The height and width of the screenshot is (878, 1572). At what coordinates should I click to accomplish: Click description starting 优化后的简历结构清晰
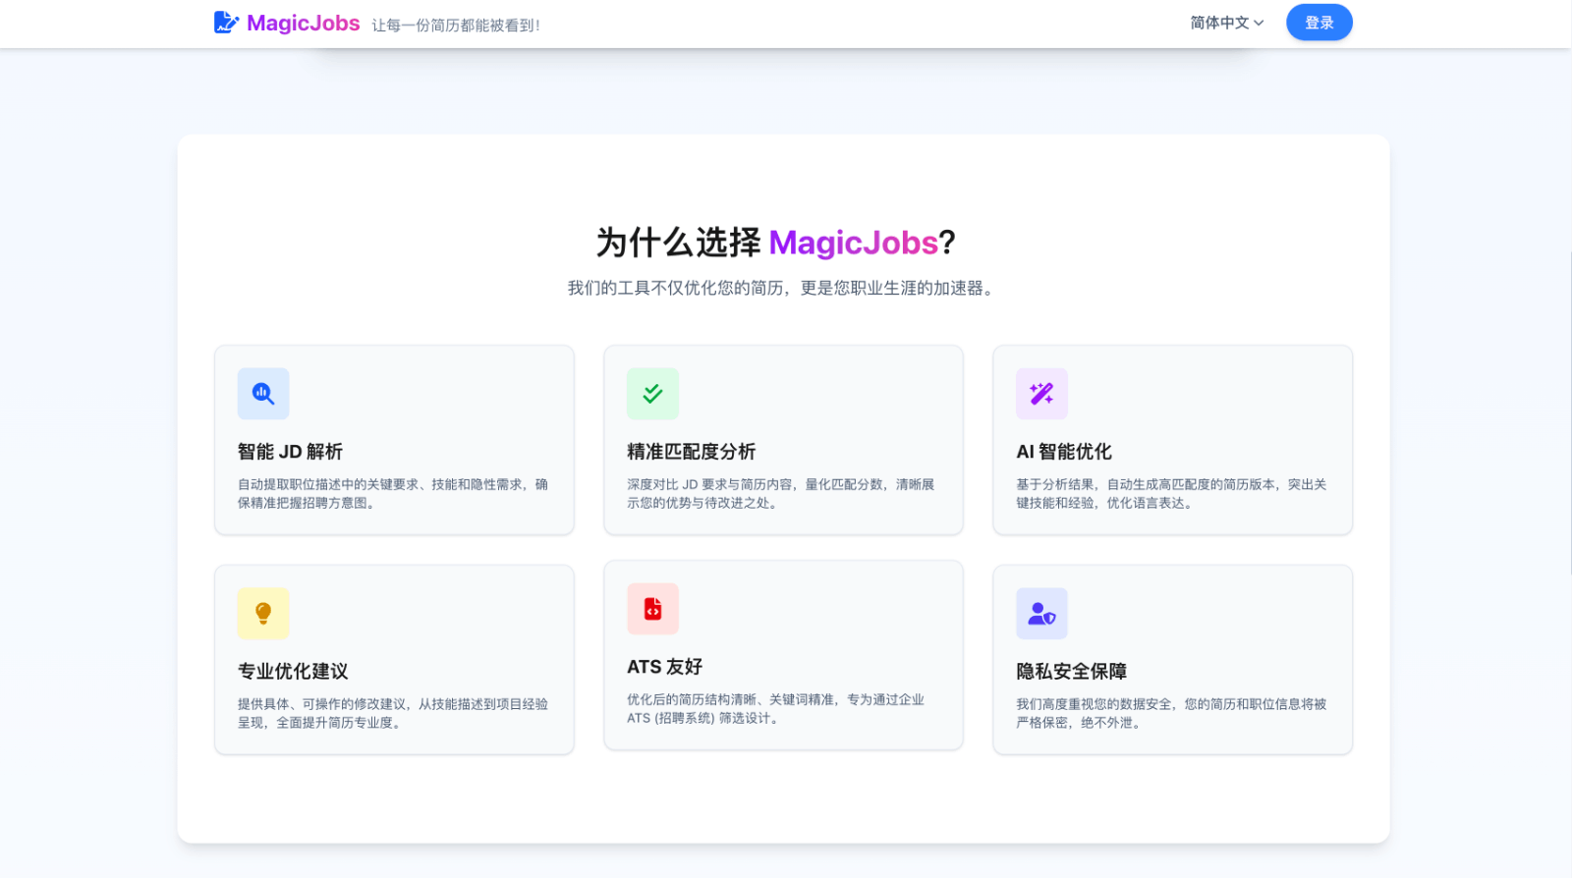point(776,708)
